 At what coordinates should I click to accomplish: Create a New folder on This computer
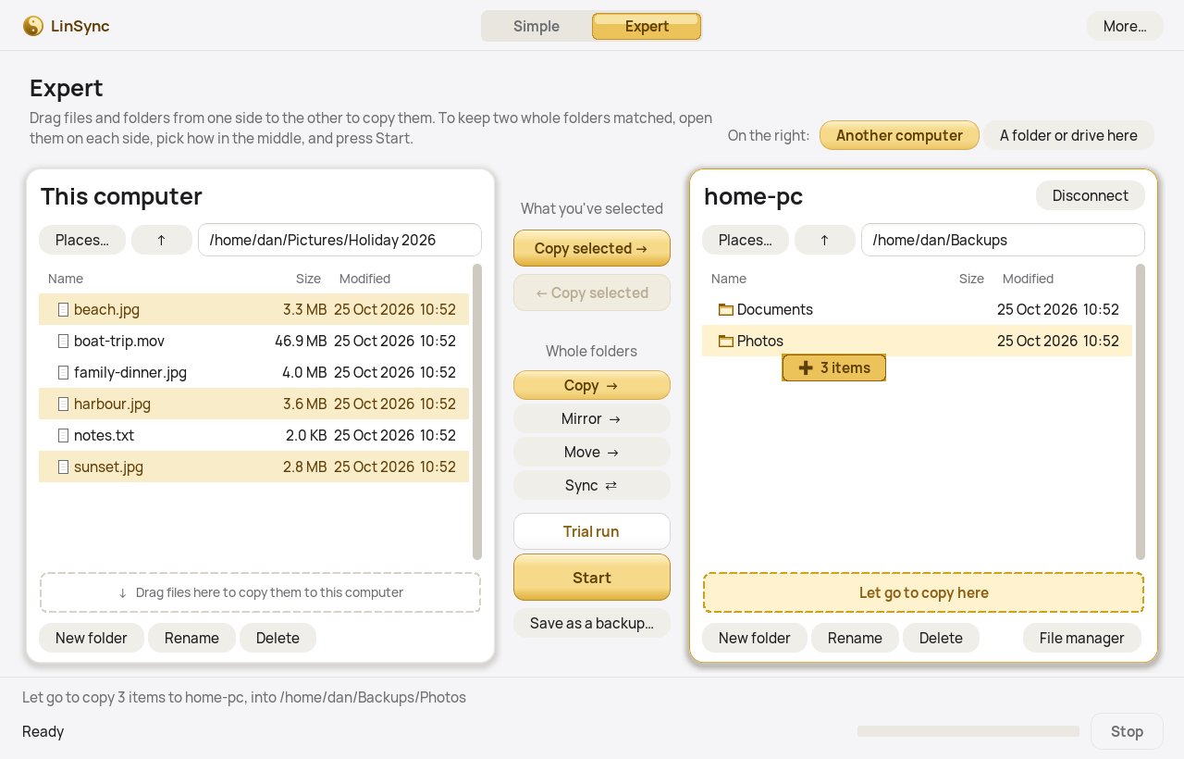[91, 638]
